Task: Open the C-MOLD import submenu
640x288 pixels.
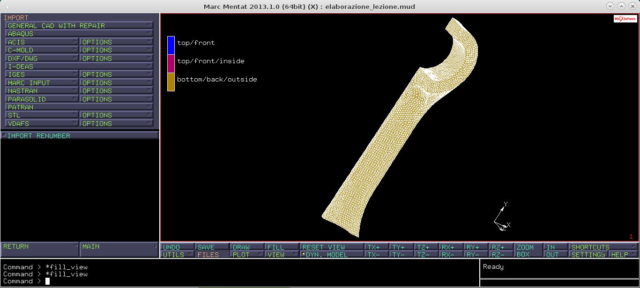Action: [x=42, y=50]
